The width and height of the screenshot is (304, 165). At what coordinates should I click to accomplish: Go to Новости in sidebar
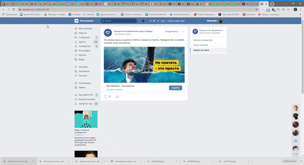pos(83,33)
